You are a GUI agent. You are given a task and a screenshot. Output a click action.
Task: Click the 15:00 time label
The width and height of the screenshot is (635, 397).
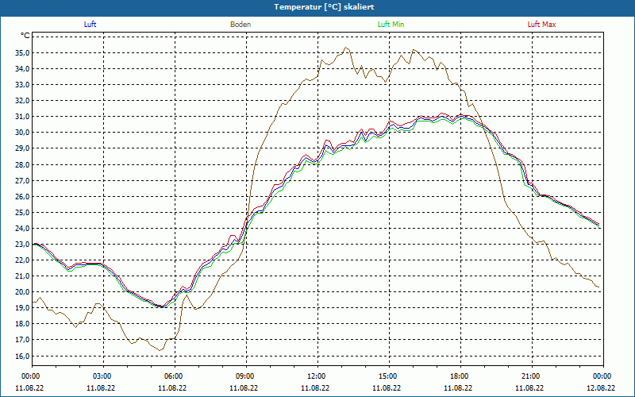coord(389,376)
